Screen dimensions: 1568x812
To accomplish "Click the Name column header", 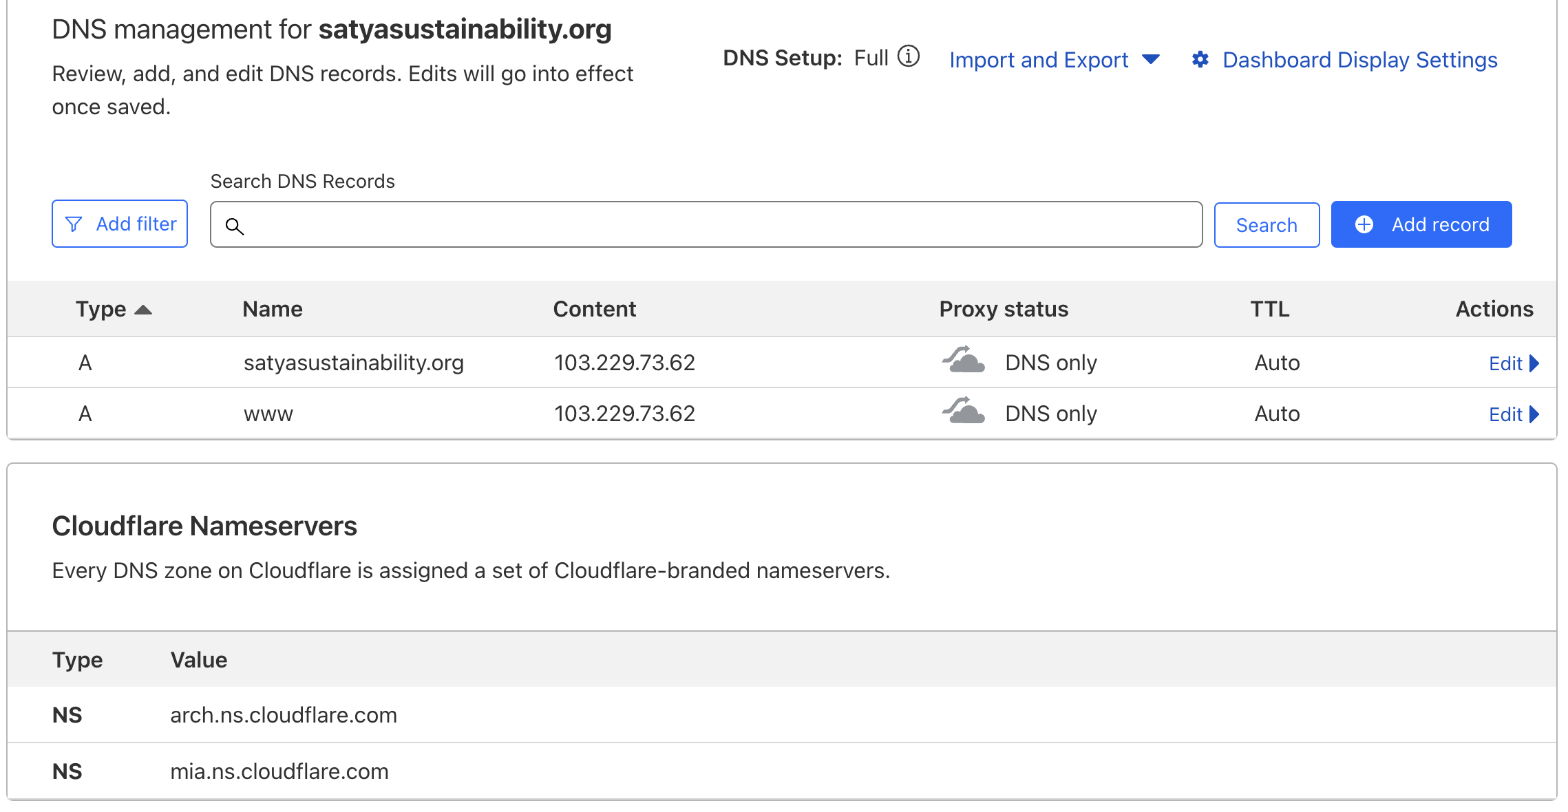I will tap(273, 309).
